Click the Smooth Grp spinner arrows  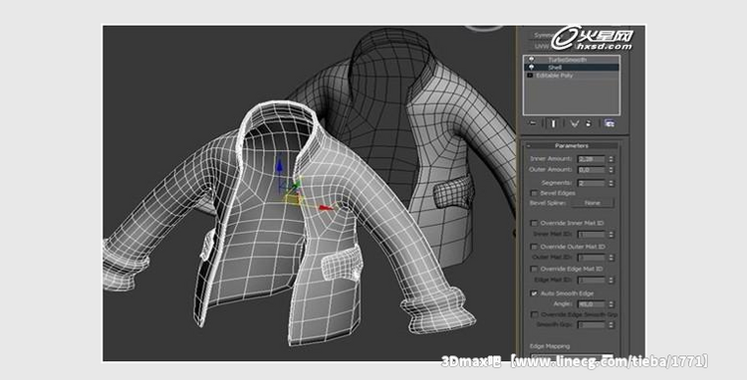tap(612, 325)
